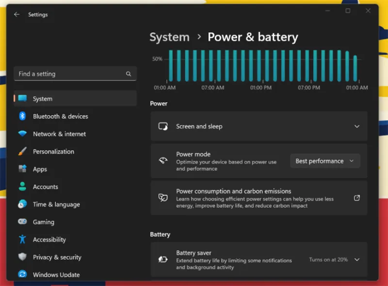Click the 01:00 PM chart axis label

pyautogui.click(x=261, y=88)
